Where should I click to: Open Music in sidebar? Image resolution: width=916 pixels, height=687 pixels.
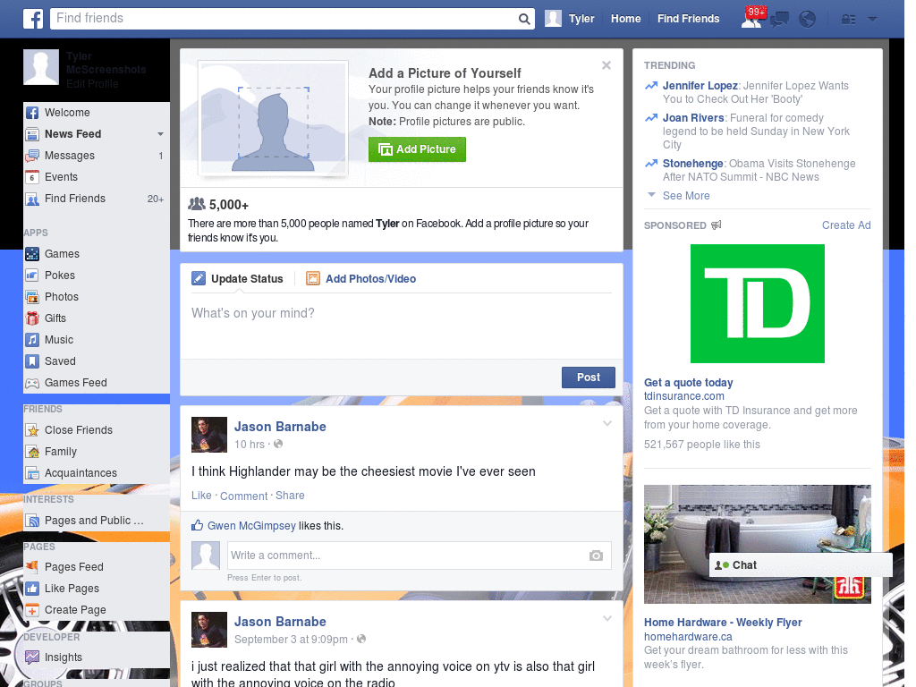click(x=97, y=340)
